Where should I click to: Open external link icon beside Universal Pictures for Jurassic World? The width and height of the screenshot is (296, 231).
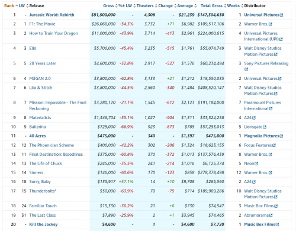[x=281, y=15]
